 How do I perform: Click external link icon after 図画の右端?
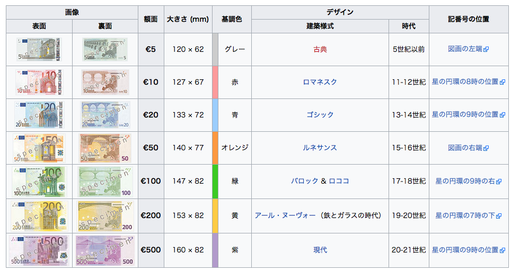pyautogui.click(x=486, y=148)
